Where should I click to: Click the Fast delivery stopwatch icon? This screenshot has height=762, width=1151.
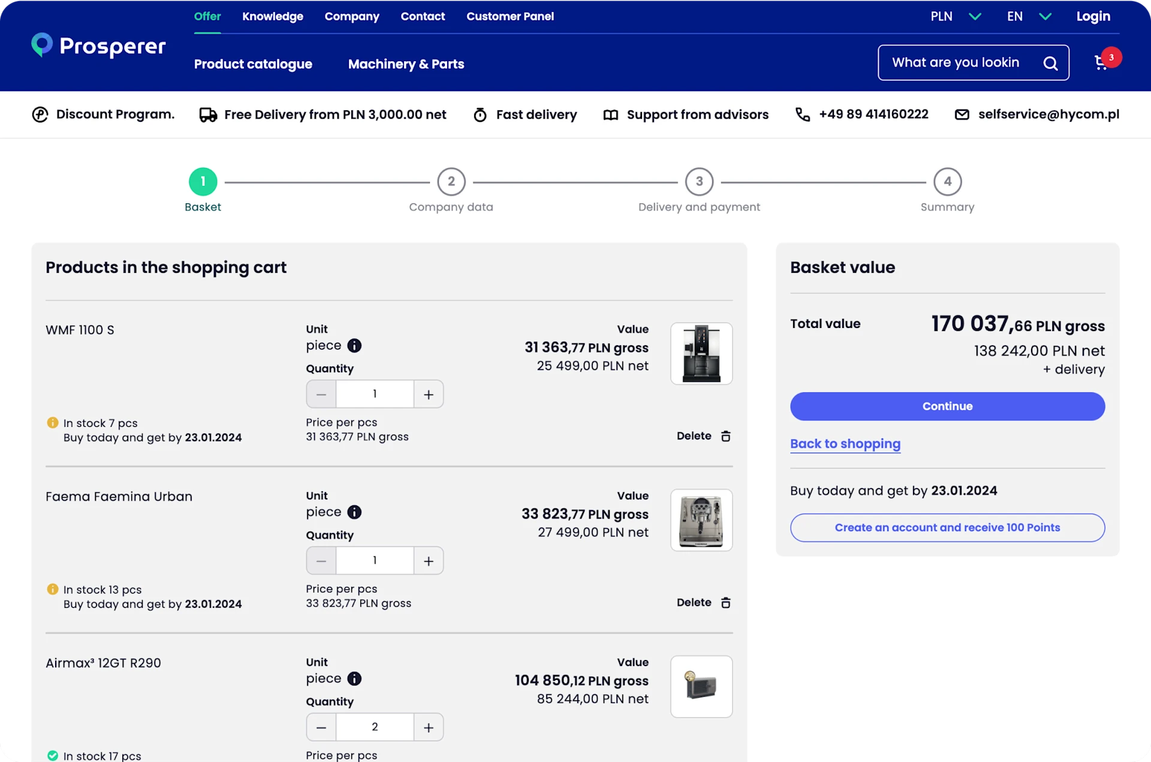[x=480, y=114]
